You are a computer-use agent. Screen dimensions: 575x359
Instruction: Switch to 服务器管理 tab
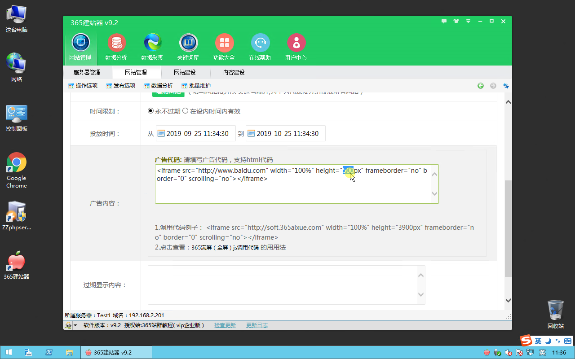87,72
